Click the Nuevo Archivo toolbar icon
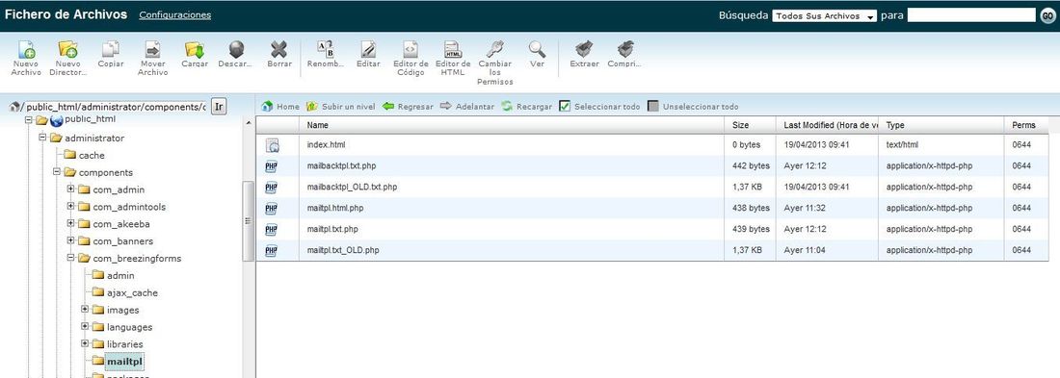This screenshot has height=378, width=1060. point(26,50)
